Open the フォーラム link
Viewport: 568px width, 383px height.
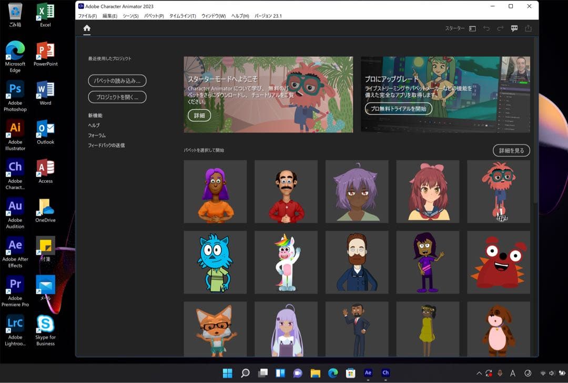97,136
